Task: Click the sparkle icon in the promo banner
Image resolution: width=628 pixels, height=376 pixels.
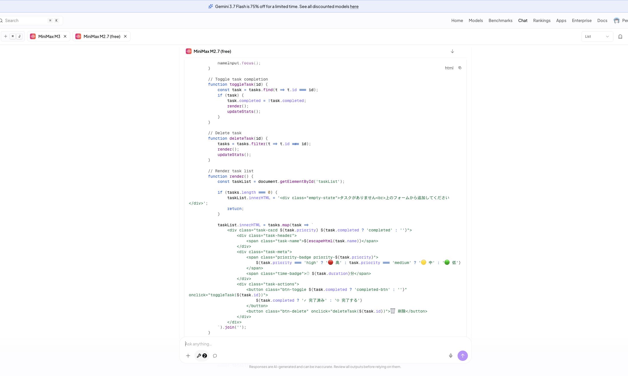Action: (x=211, y=6)
